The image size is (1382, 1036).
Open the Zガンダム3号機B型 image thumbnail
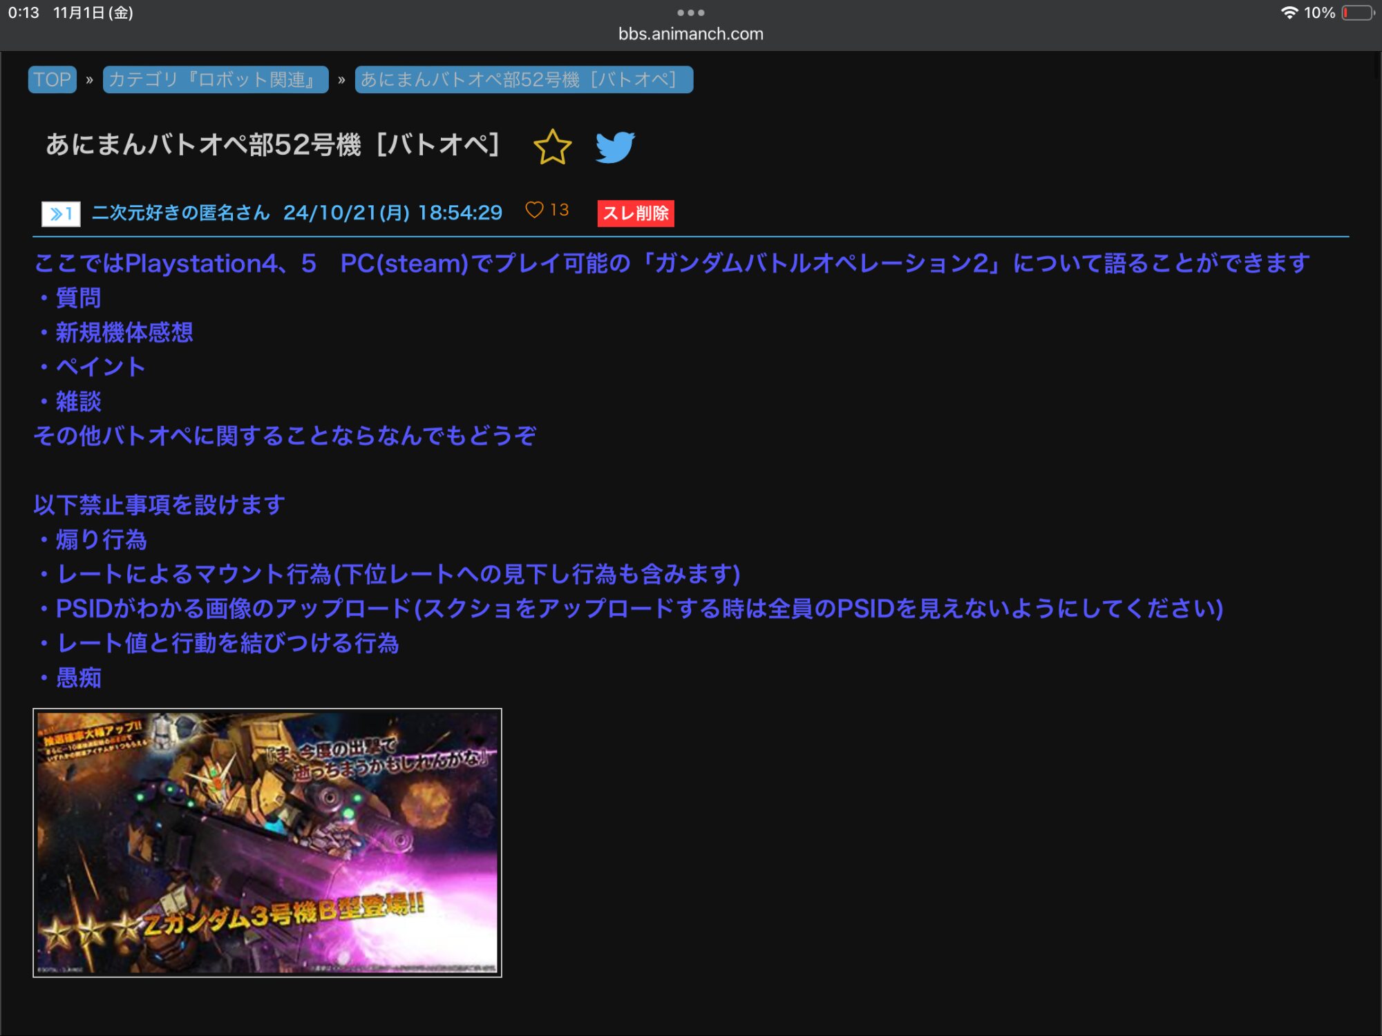click(267, 843)
